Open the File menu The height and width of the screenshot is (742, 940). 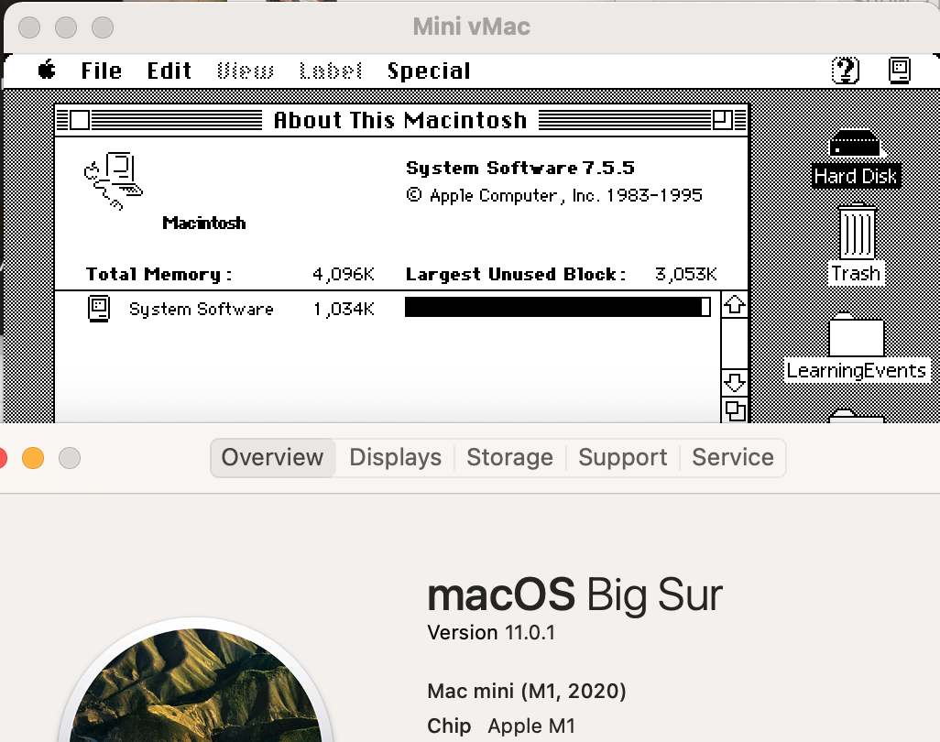[x=102, y=71]
